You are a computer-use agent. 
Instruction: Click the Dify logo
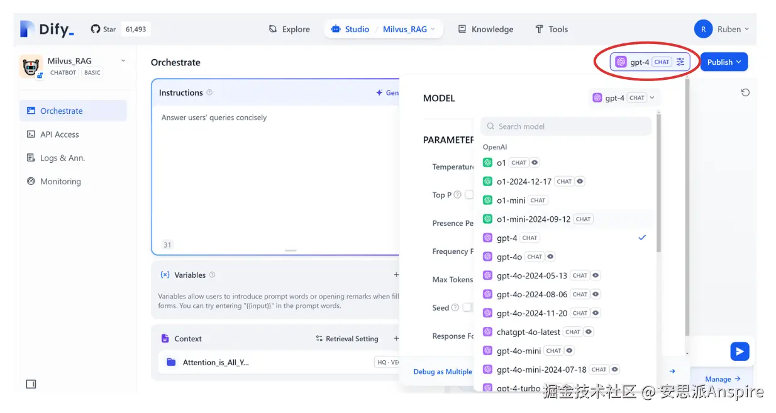click(47, 29)
